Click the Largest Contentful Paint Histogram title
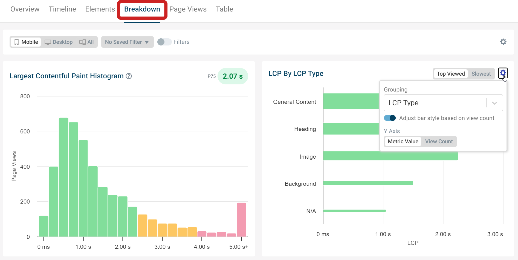The width and height of the screenshot is (518, 260). click(x=66, y=76)
